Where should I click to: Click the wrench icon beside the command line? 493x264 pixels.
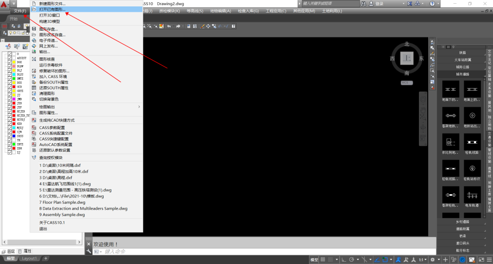(89, 251)
